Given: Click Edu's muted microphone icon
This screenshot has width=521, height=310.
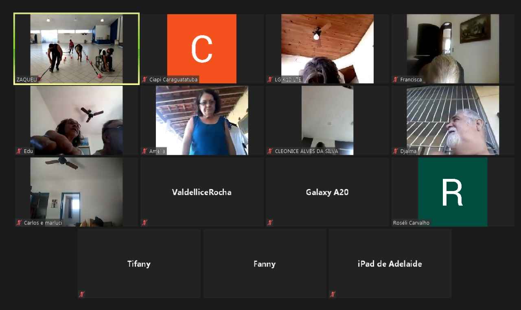Looking at the screenshot, I should pos(19,151).
